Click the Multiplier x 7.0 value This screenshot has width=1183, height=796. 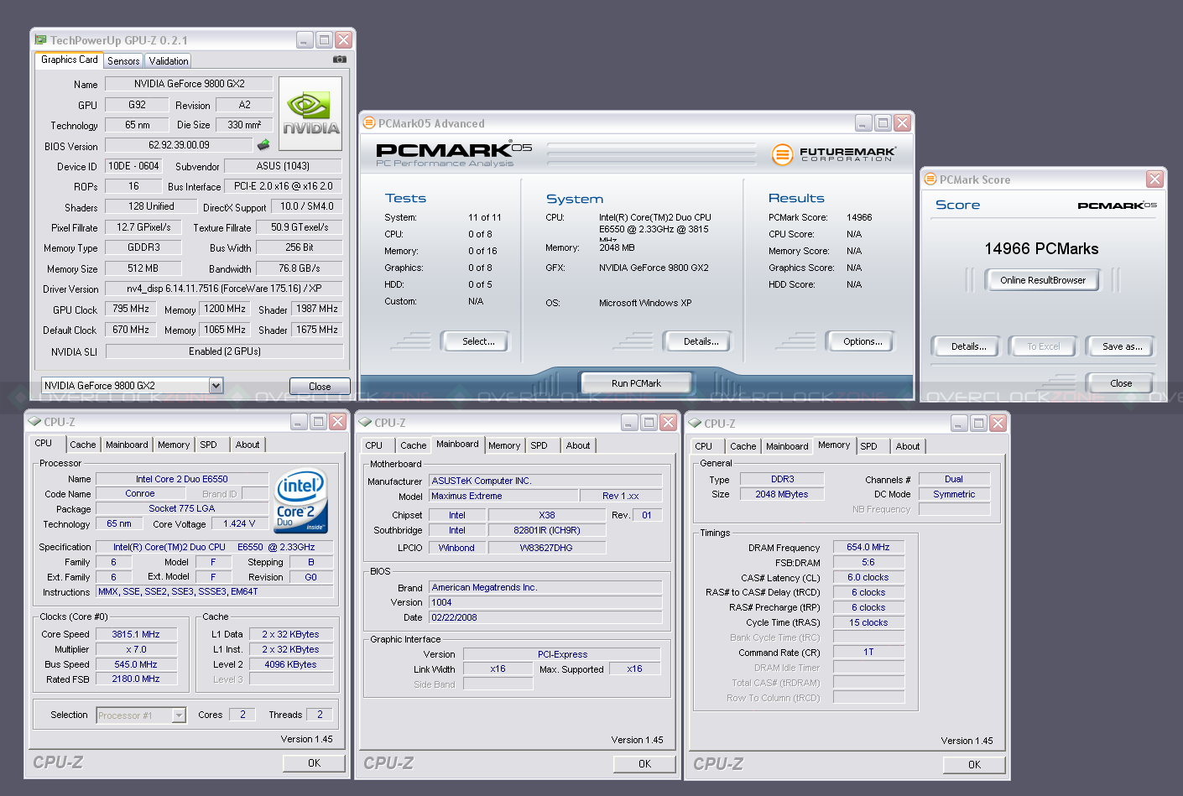136,649
